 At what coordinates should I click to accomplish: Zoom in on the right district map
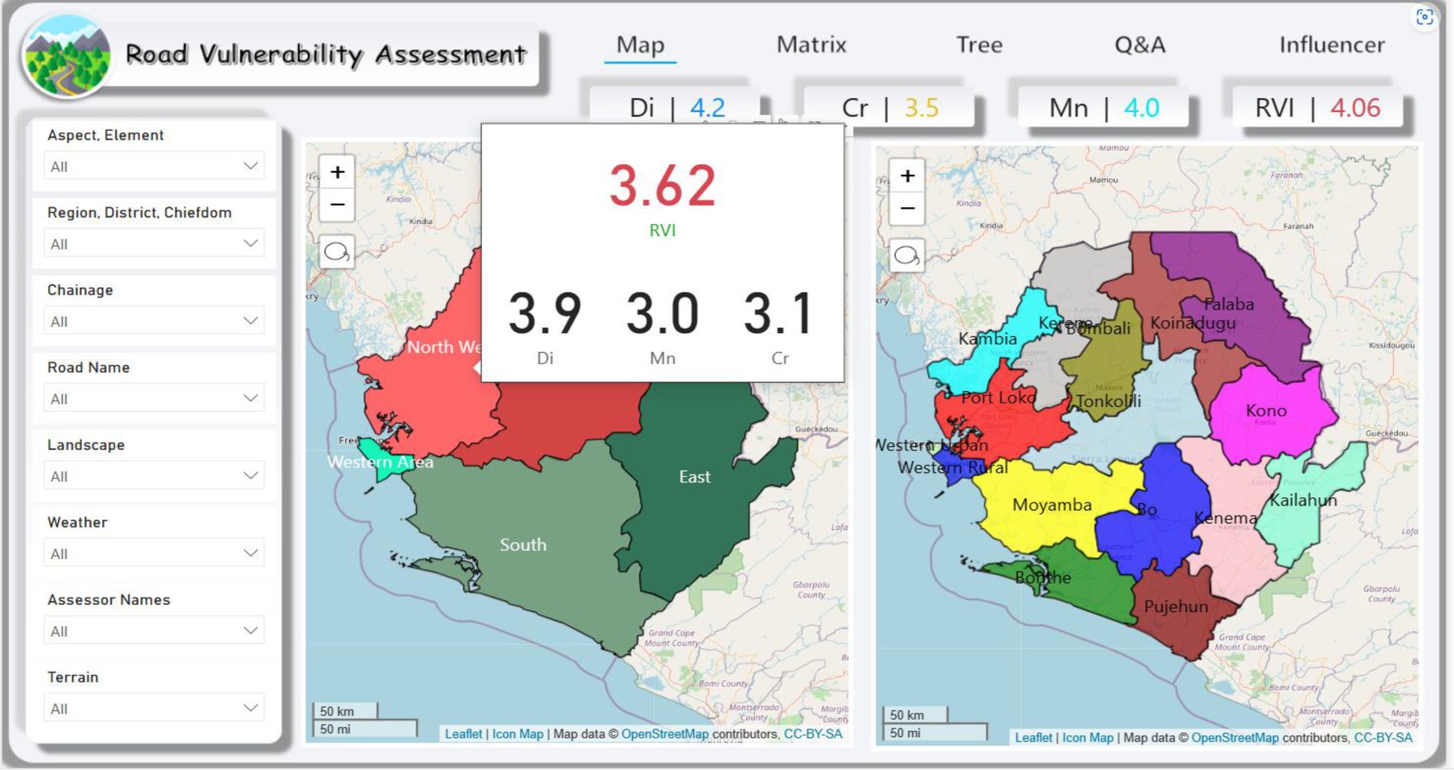pos(907,176)
